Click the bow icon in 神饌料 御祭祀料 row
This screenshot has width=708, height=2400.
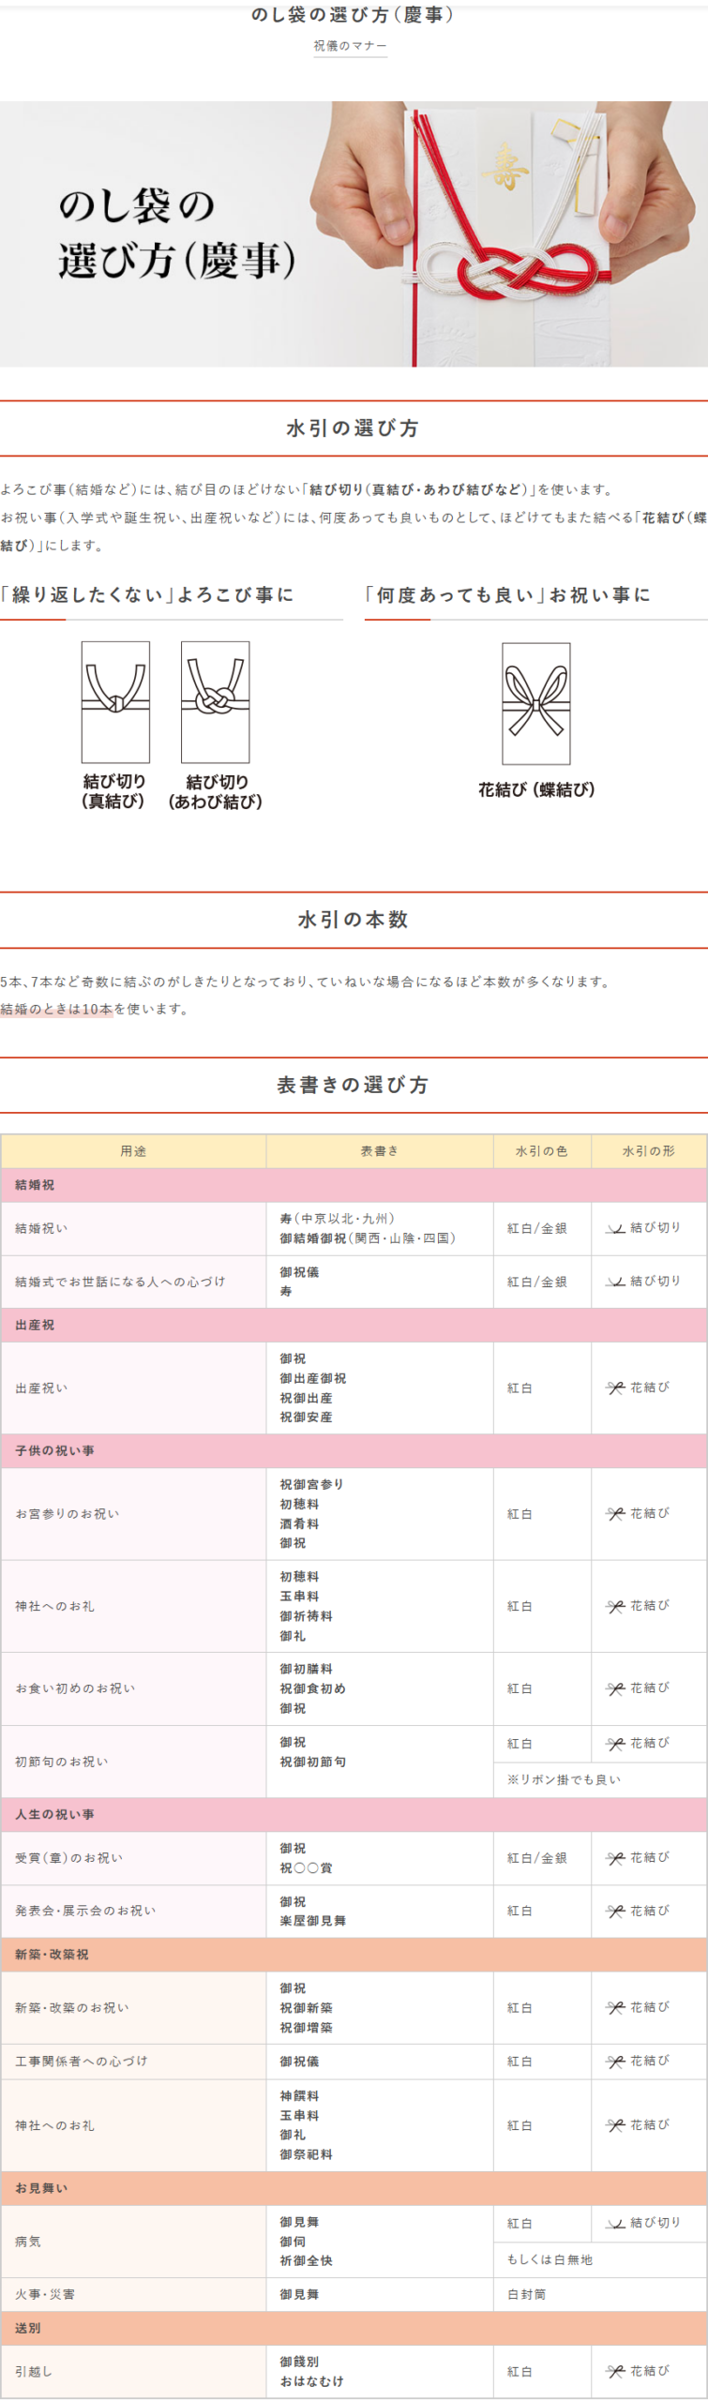(615, 2126)
